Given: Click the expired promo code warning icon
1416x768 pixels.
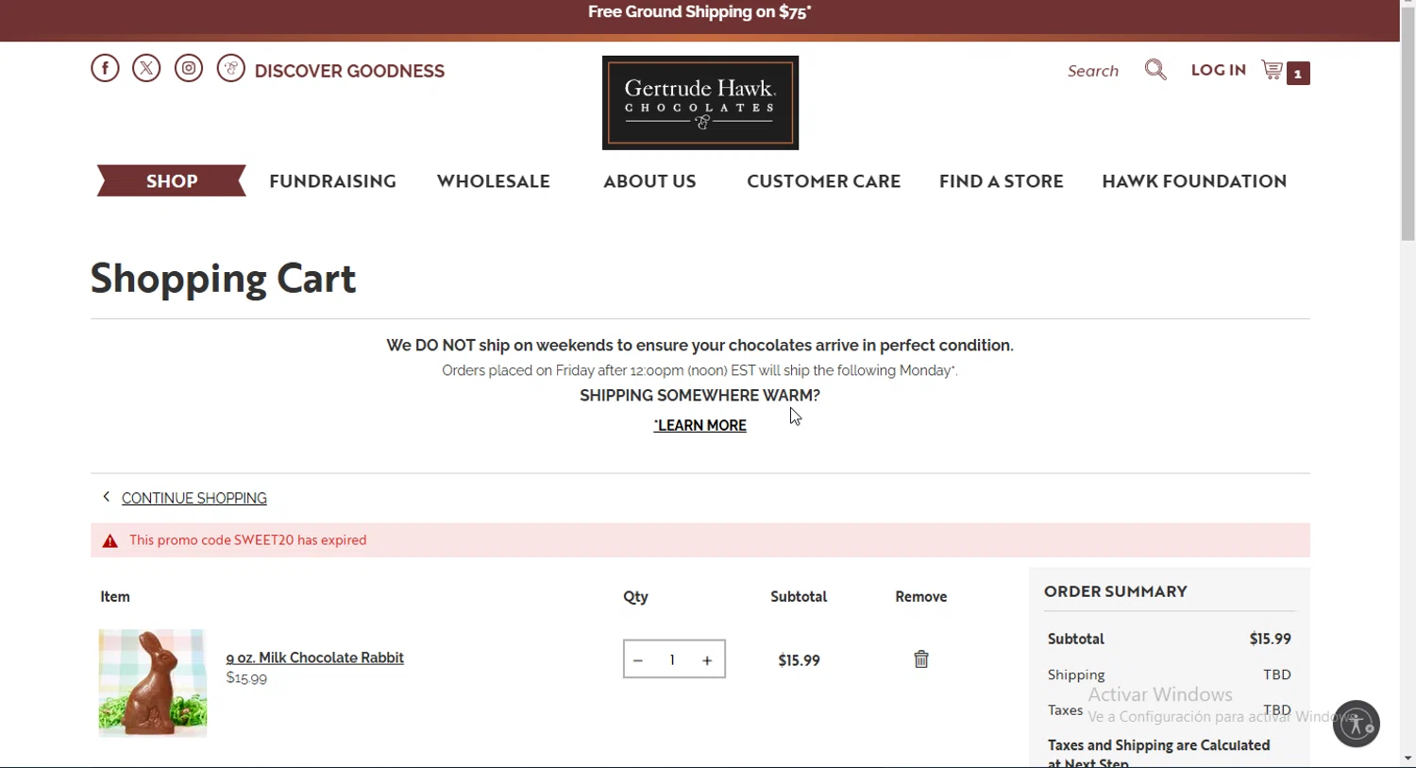Looking at the screenshot, I should [110, 541].
